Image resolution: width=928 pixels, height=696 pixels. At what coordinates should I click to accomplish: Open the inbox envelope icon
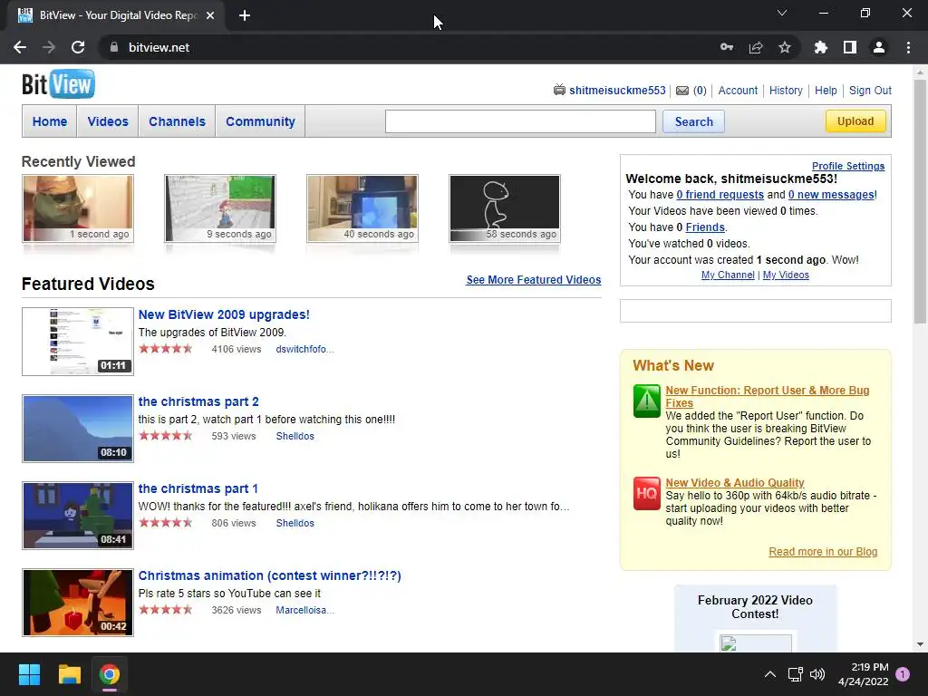pyautogui.click(x=682, y=91)
